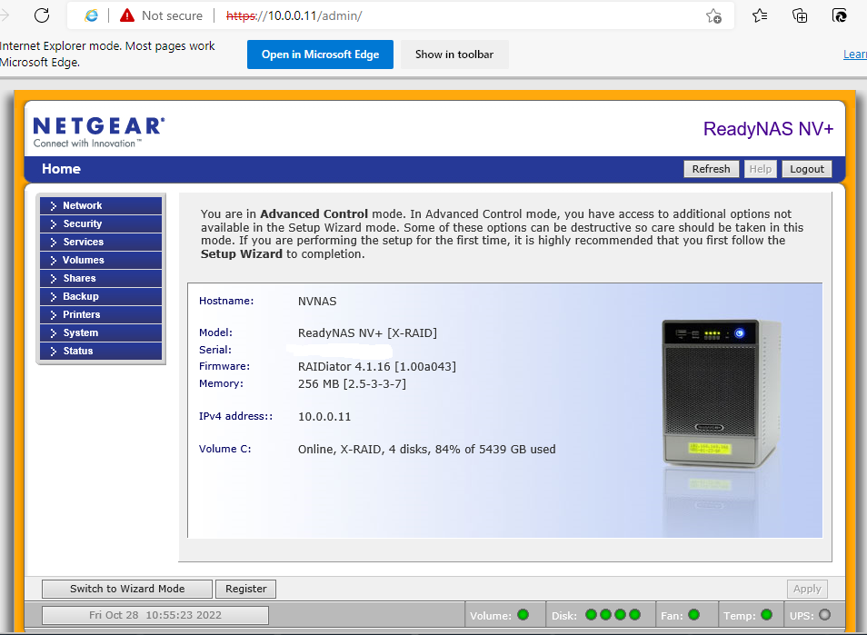Open the browser favorites list icon
The image size is (867, 635).
(x=760, y=15)
